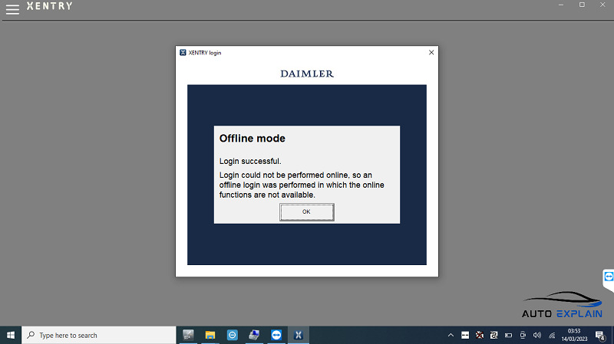The image size is (614, 344).
Task: Switch to the XENTRY taskbar app
Action: click(299, 335)
